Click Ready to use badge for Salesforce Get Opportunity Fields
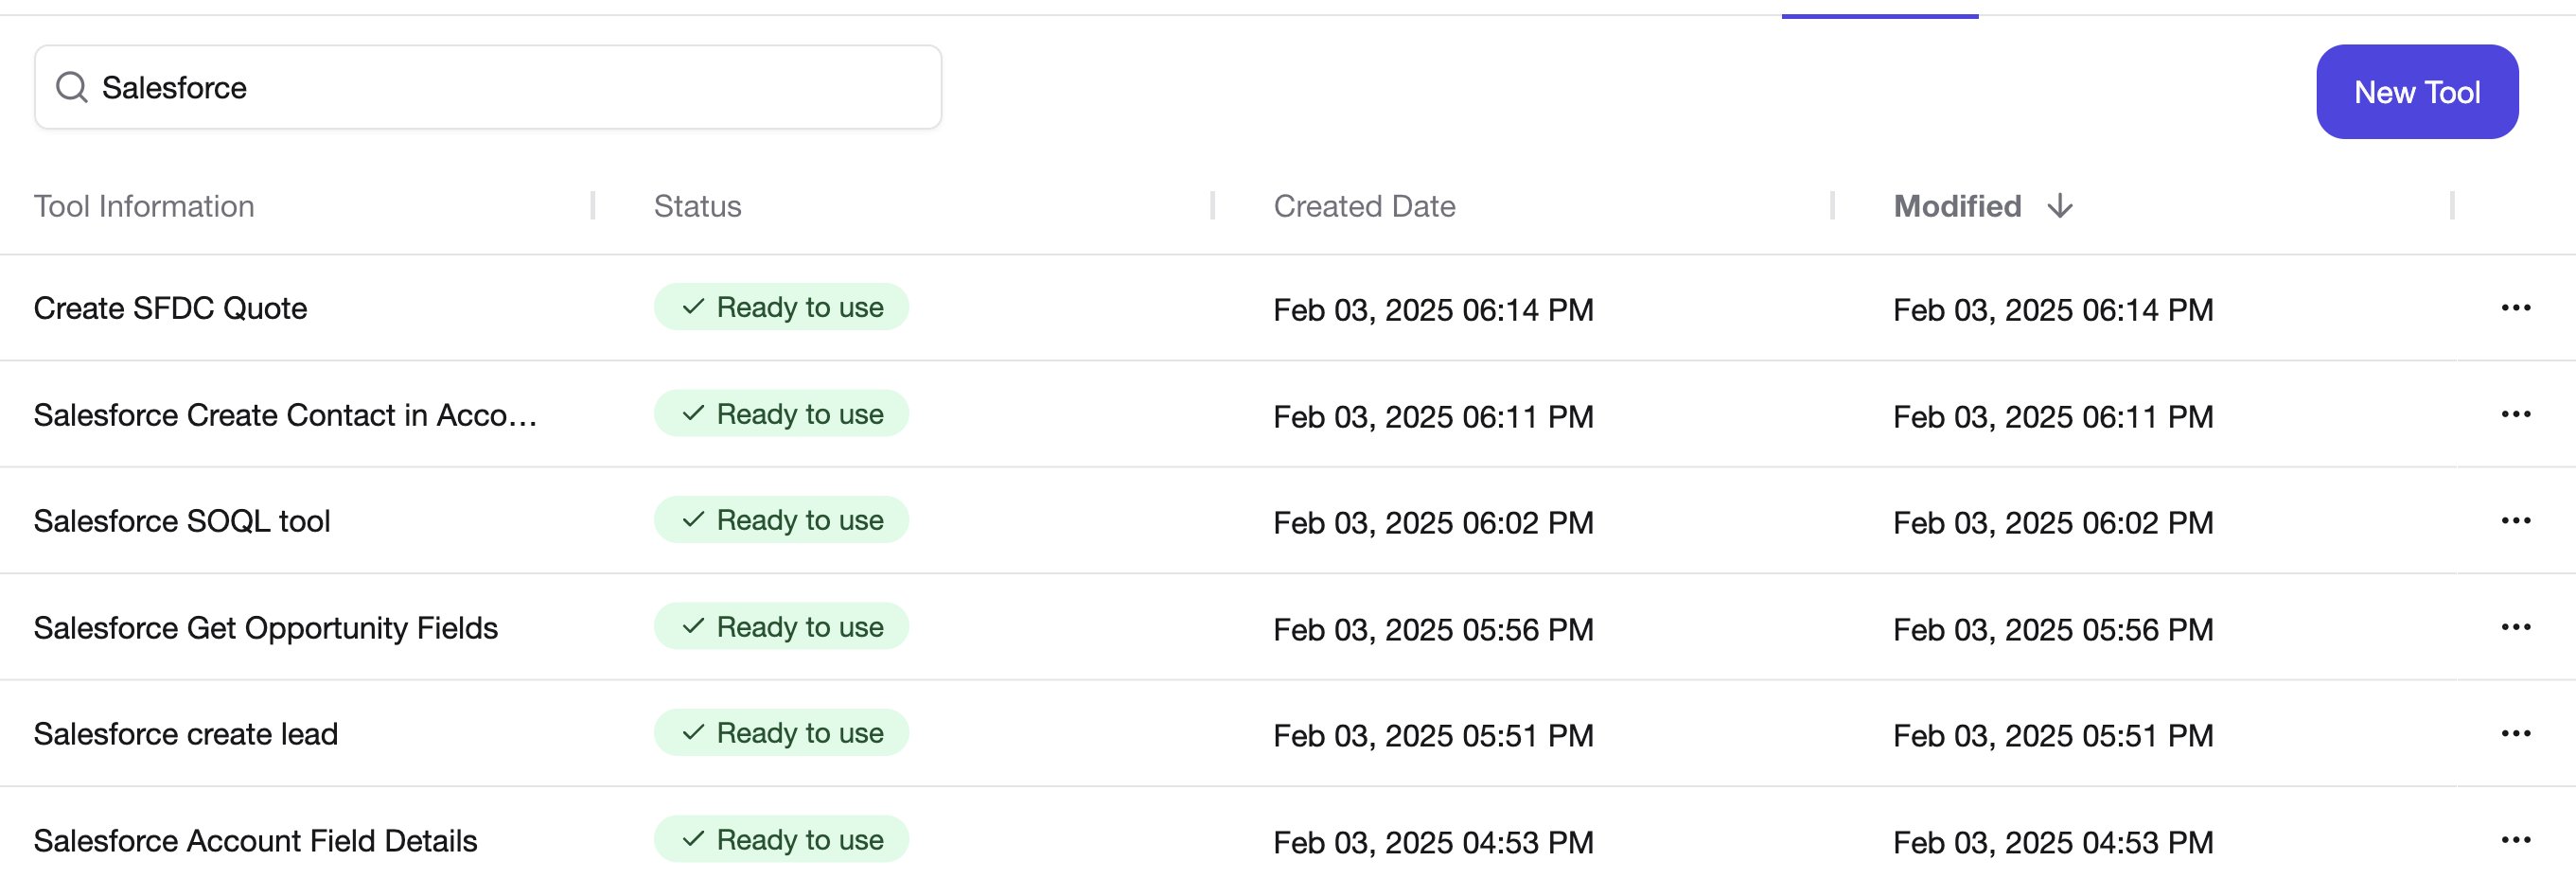 pyautogui.click(x=781, y=627)
